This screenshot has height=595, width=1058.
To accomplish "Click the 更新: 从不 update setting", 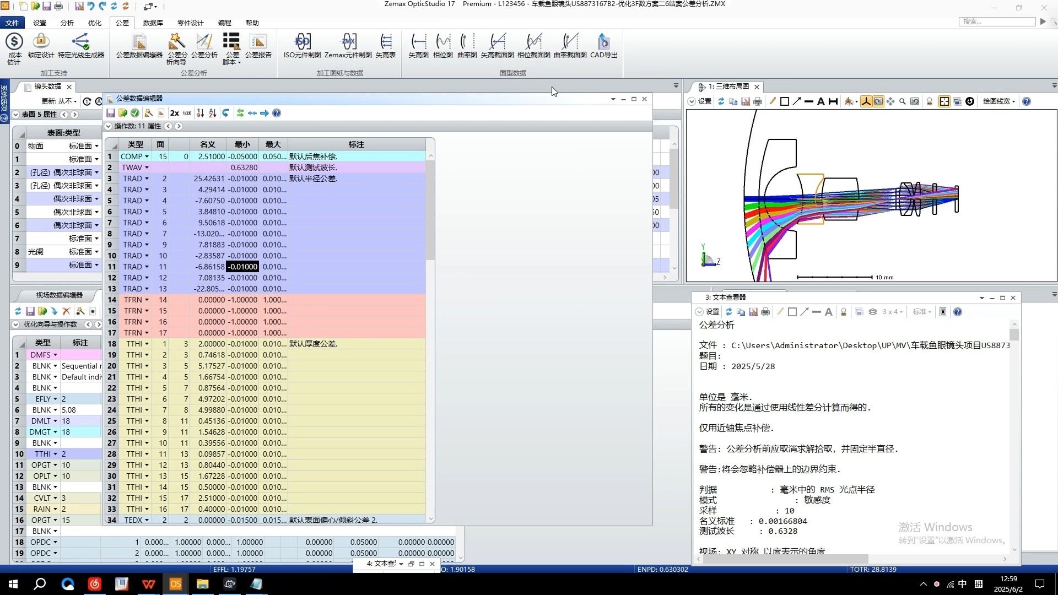I will click(x=59, y=101).
